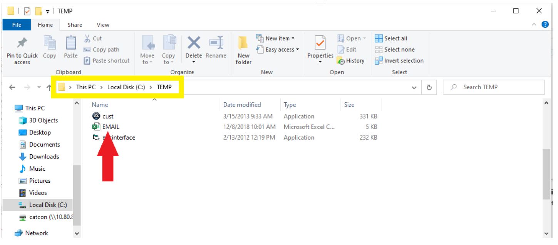This screenshot has width=558, height=245.
Task: Click Invert selection option
Action: (399, 61)
